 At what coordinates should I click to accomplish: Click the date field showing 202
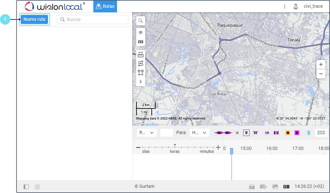321,133
